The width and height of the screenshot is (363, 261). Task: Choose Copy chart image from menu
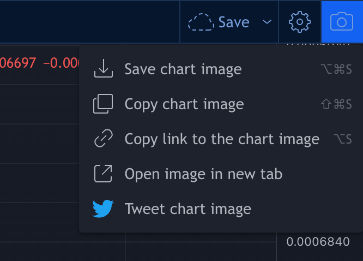point(184,104)
